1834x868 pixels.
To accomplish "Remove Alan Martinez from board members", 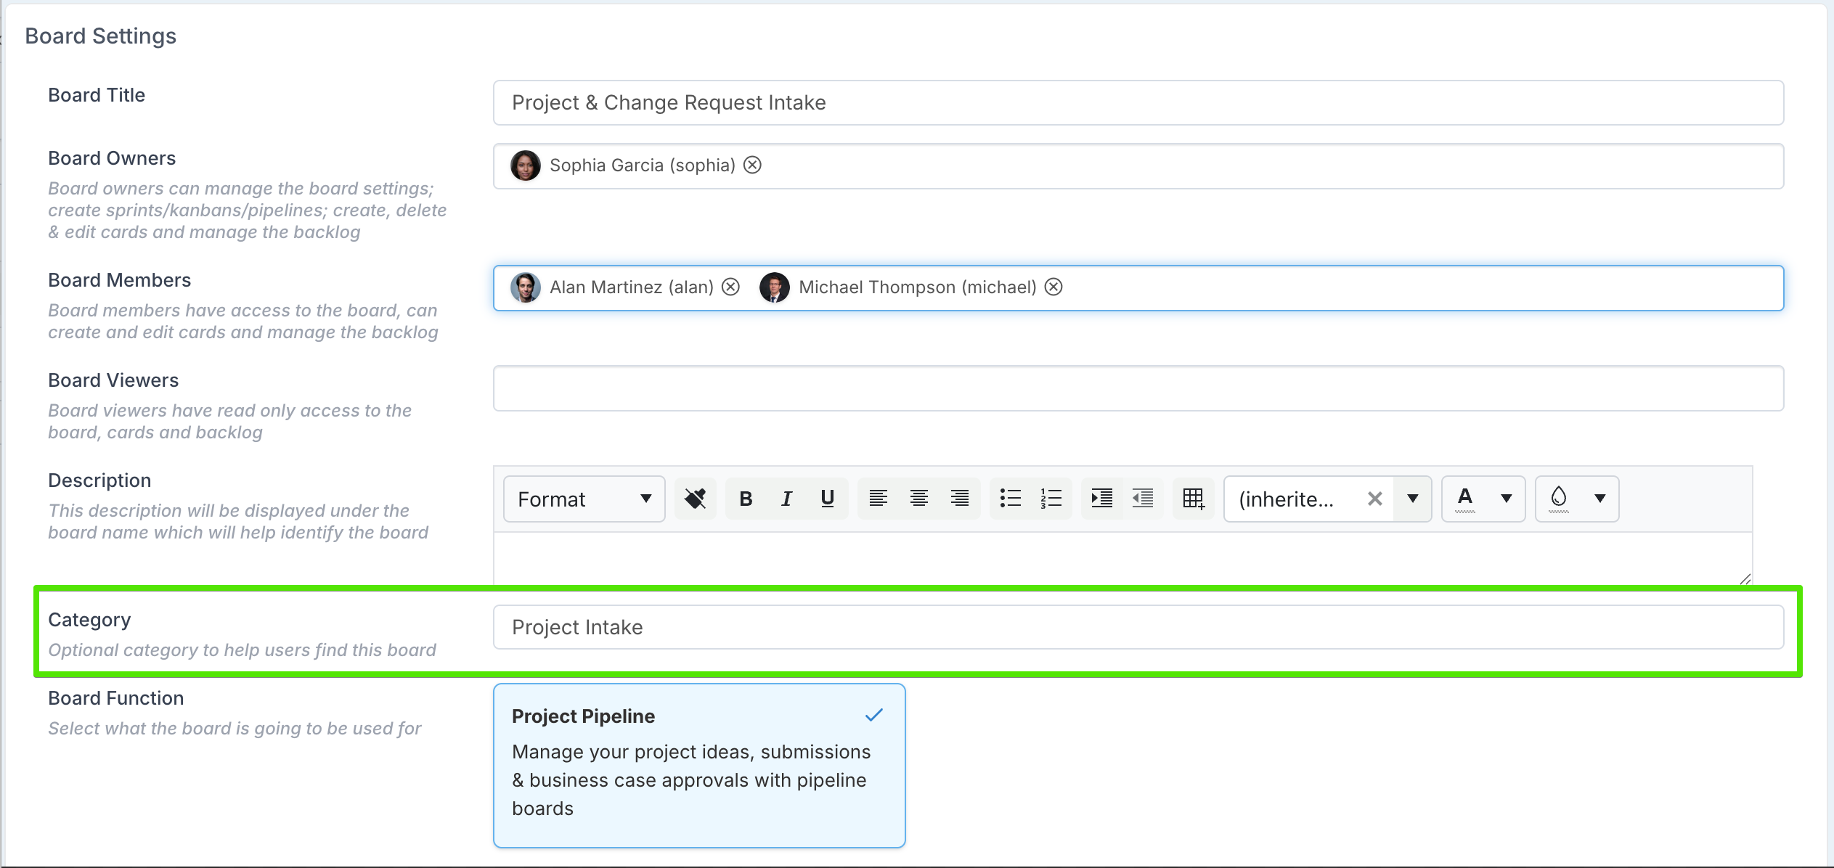I will coord(731,287).
